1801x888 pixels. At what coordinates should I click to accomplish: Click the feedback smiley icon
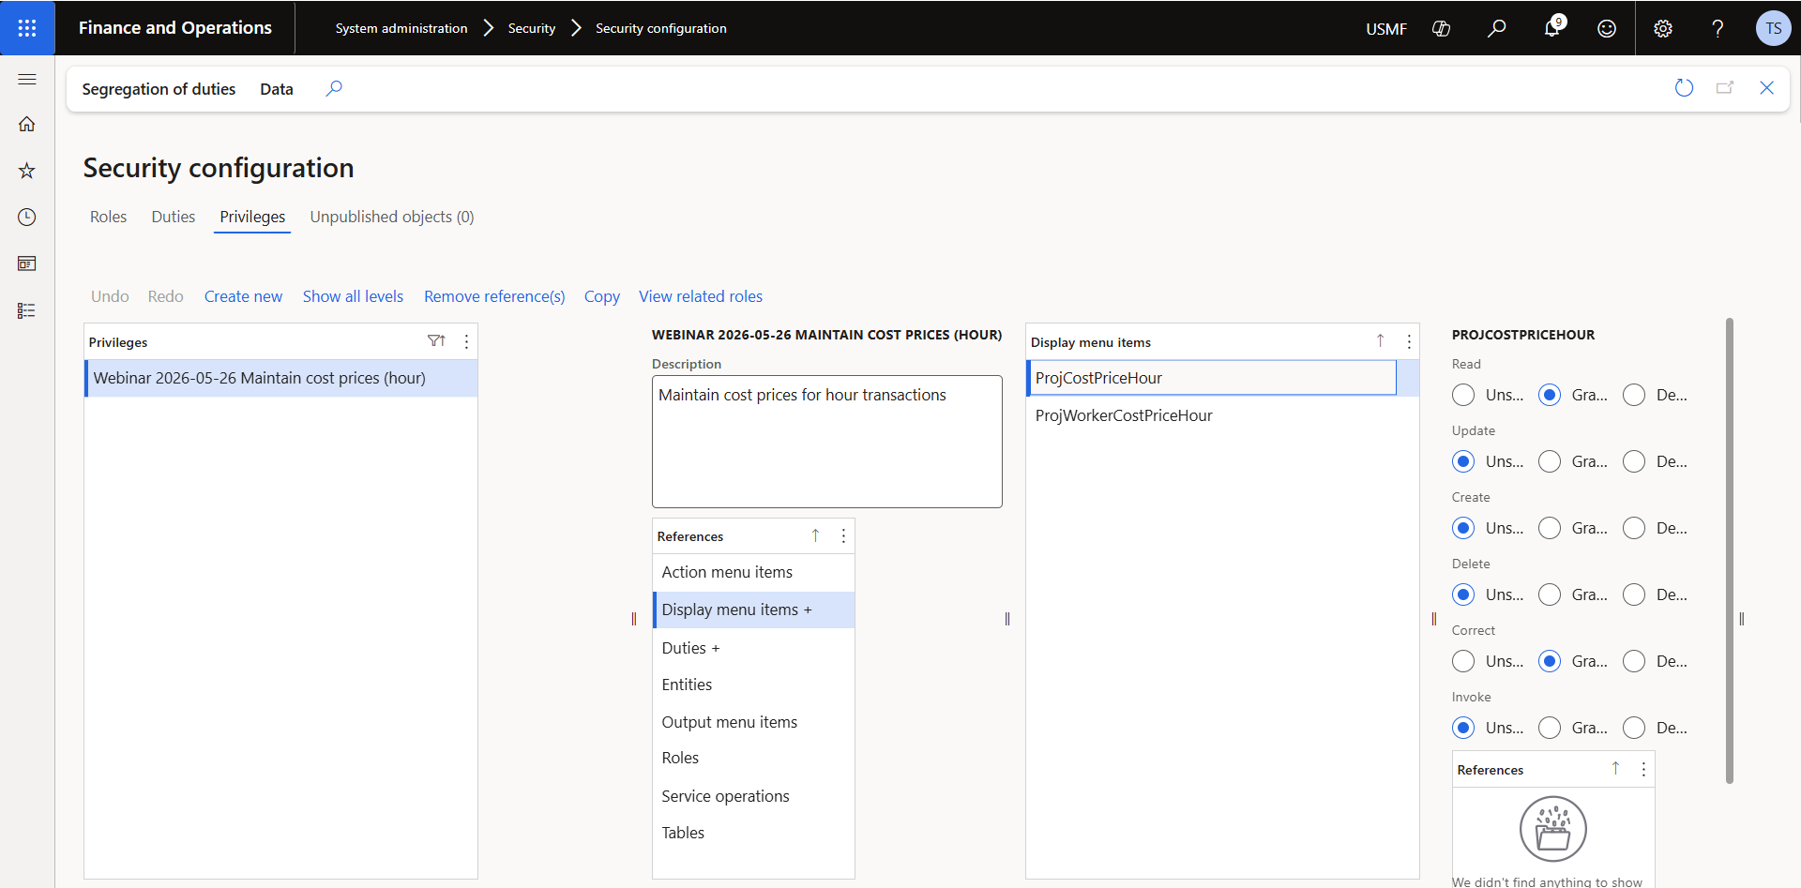1607,28
